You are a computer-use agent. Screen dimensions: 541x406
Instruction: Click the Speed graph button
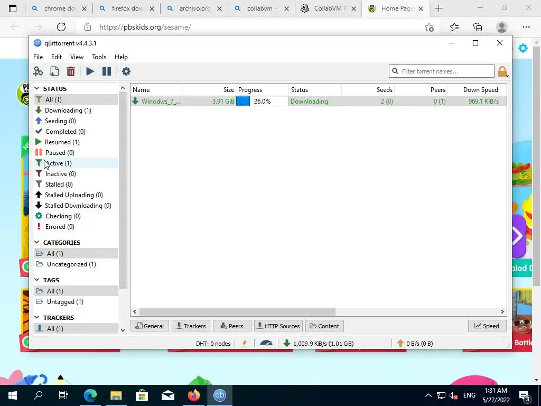[x=487, y=326]
